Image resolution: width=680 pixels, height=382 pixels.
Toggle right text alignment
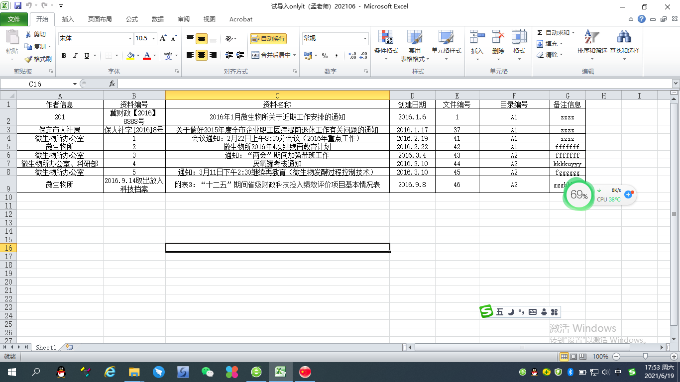213,55
